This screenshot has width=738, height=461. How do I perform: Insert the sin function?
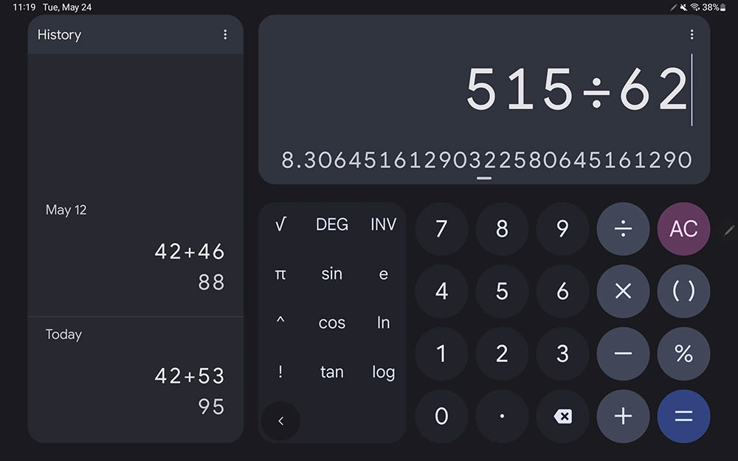click(332, 274)
